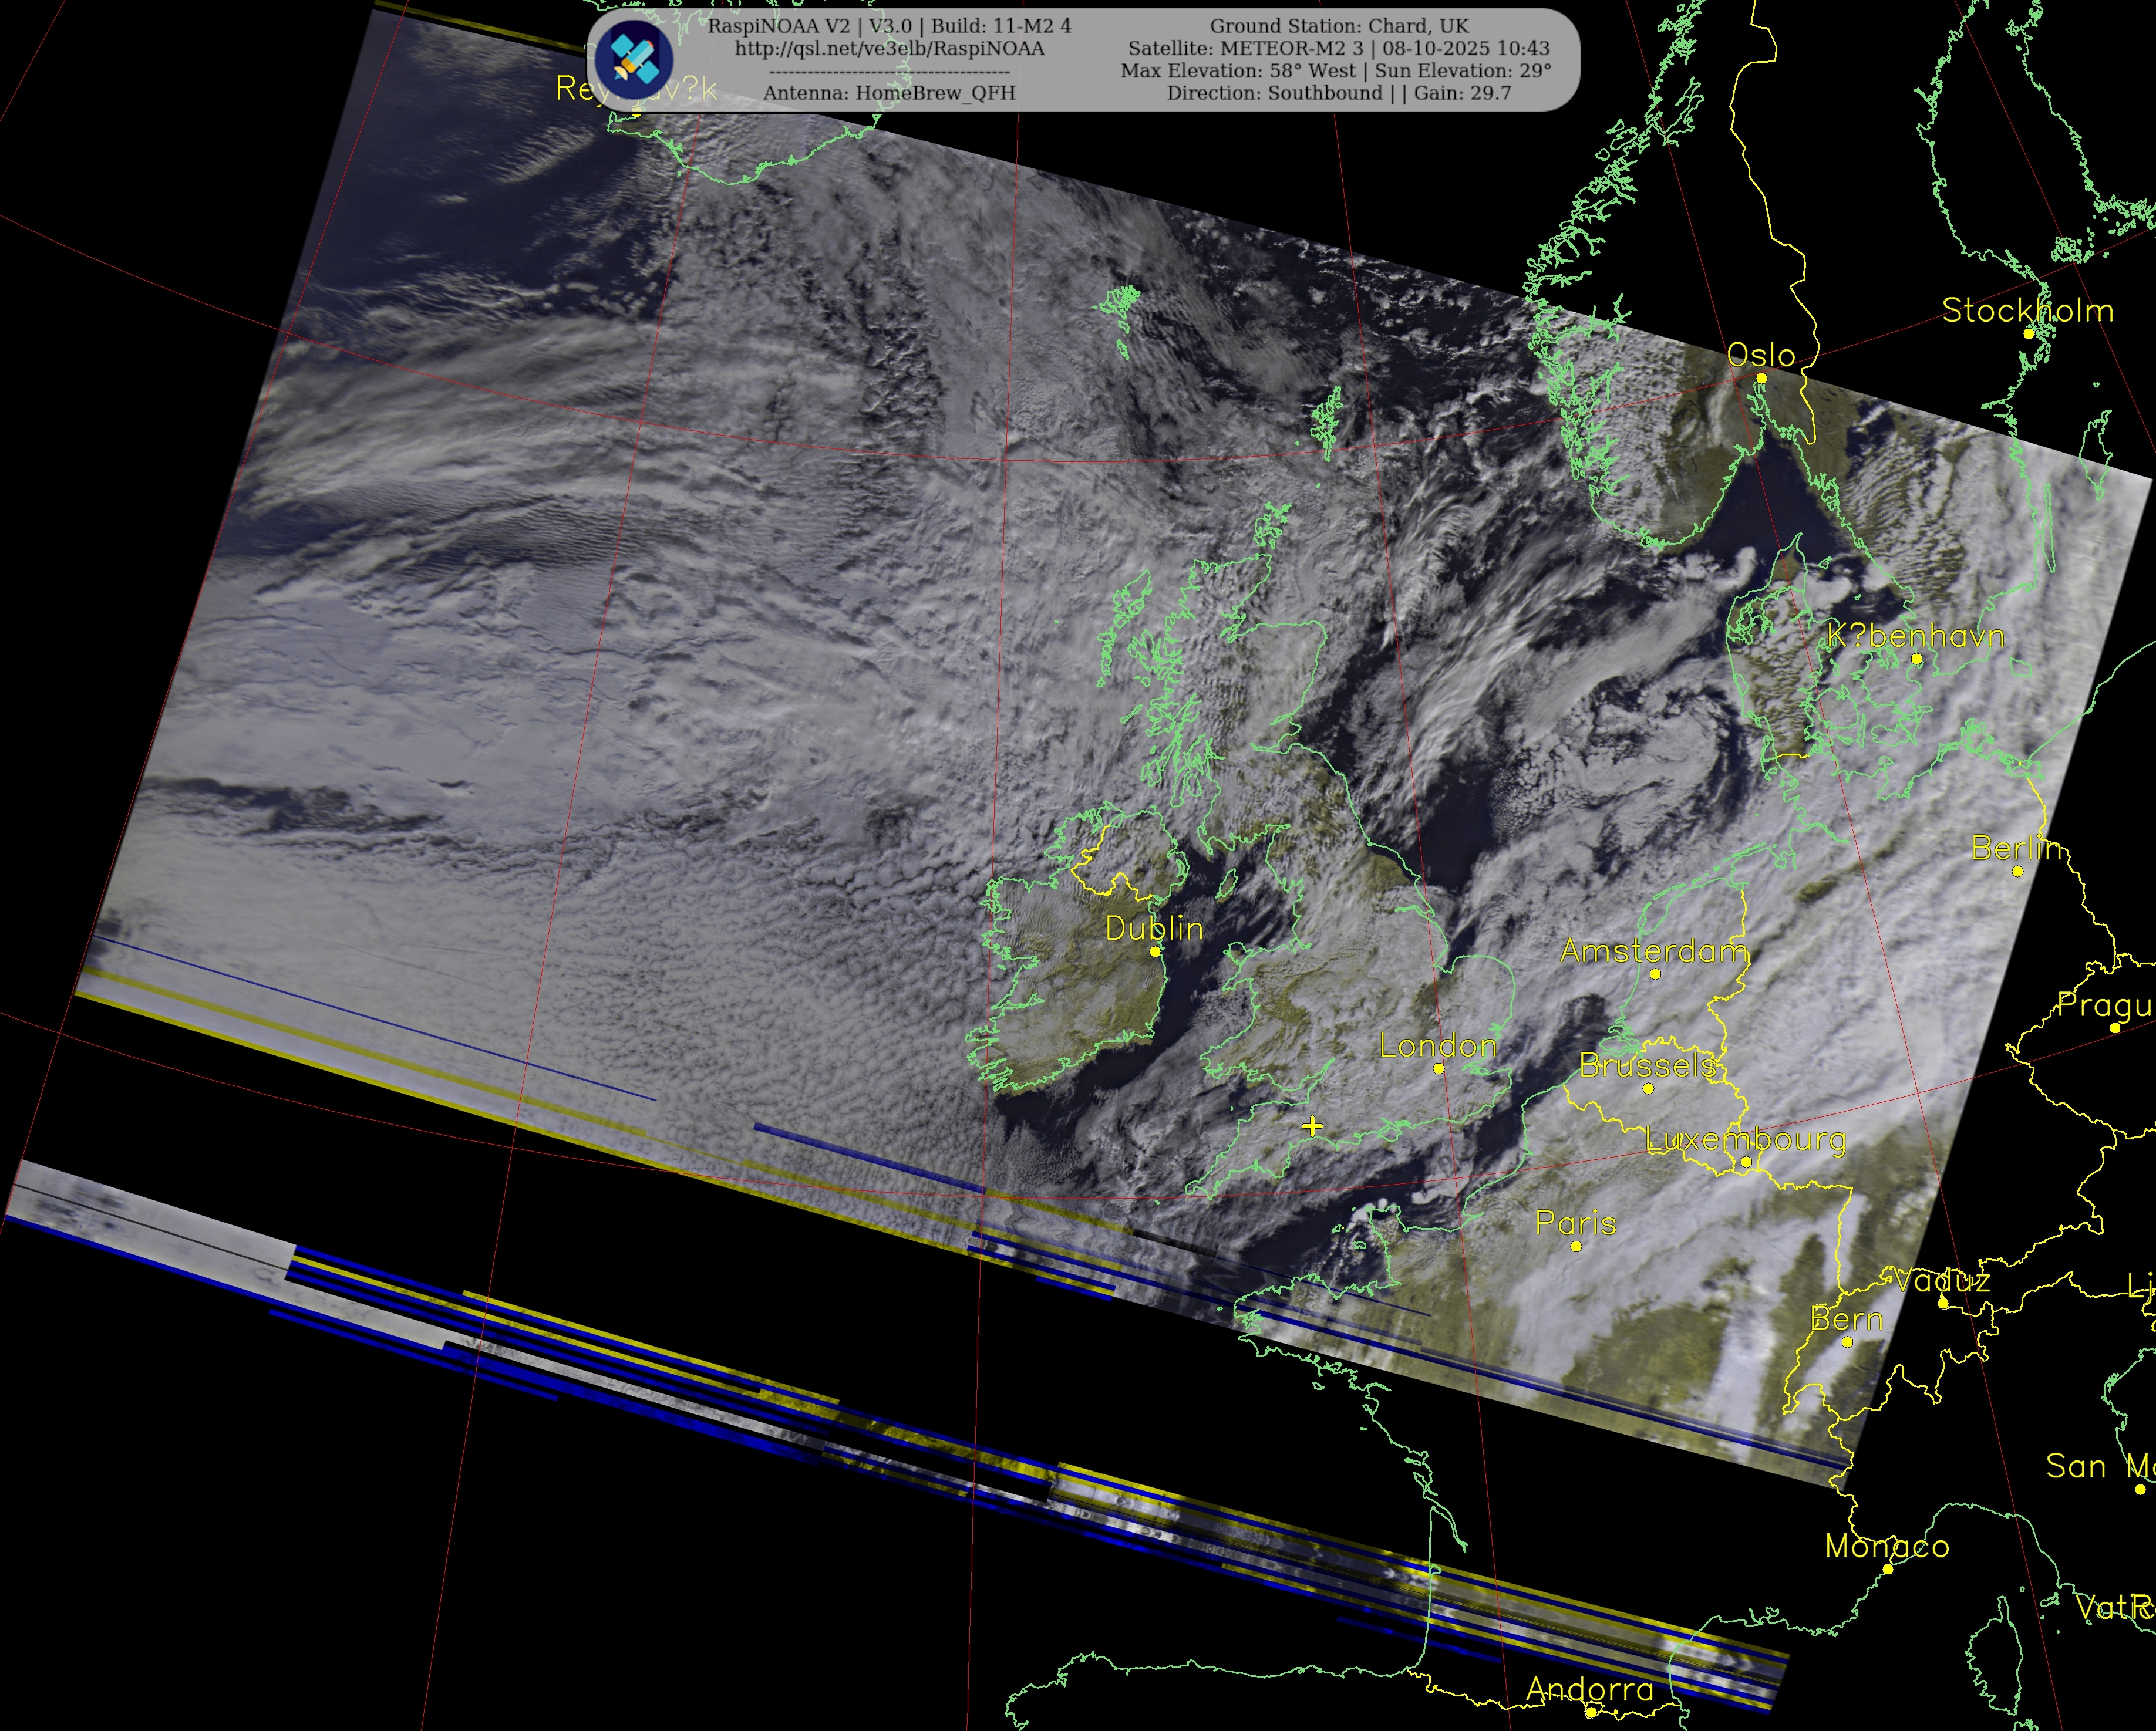This screenshot has height=1731, width=2156.
Task: Click the Ground Station Chard, UK text
Action: click(1339, 26)
